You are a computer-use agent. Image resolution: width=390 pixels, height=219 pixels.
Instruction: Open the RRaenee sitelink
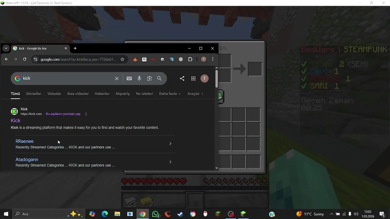[x=24, y=141]
